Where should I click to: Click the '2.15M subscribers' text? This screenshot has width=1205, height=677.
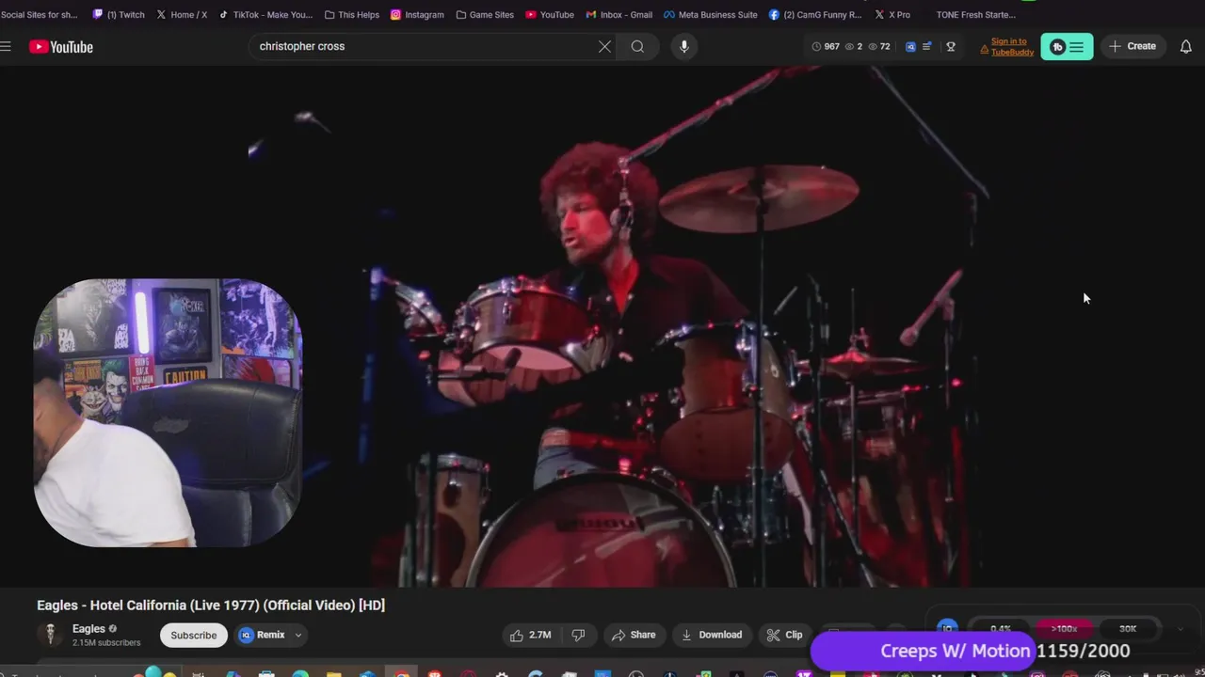[106, 643]
